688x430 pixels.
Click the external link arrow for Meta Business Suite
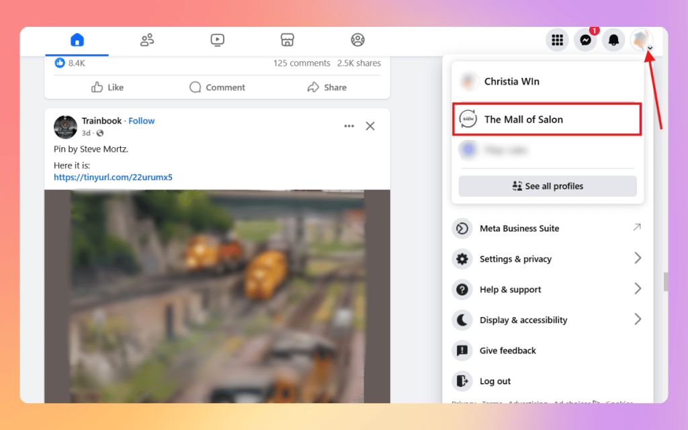tap(637, 227)
